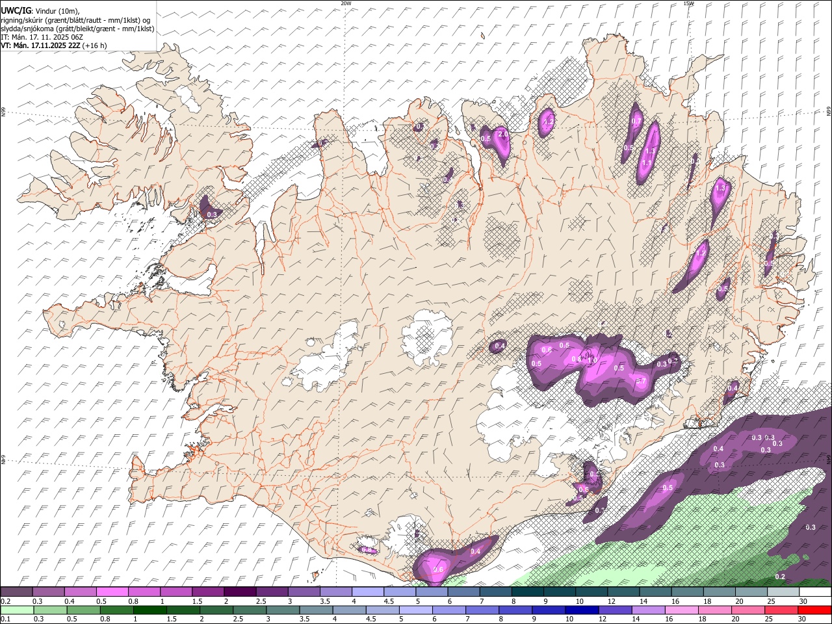Click the '2.0' precipitation value on the map
832x624 pixels.
(x=502, y=134)
